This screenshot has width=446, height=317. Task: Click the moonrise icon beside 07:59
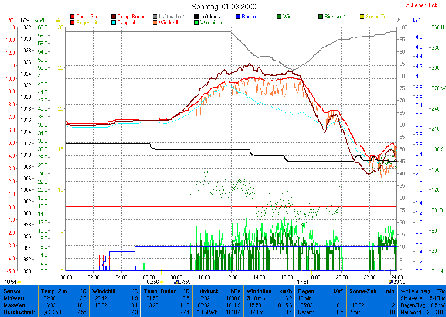176,282
